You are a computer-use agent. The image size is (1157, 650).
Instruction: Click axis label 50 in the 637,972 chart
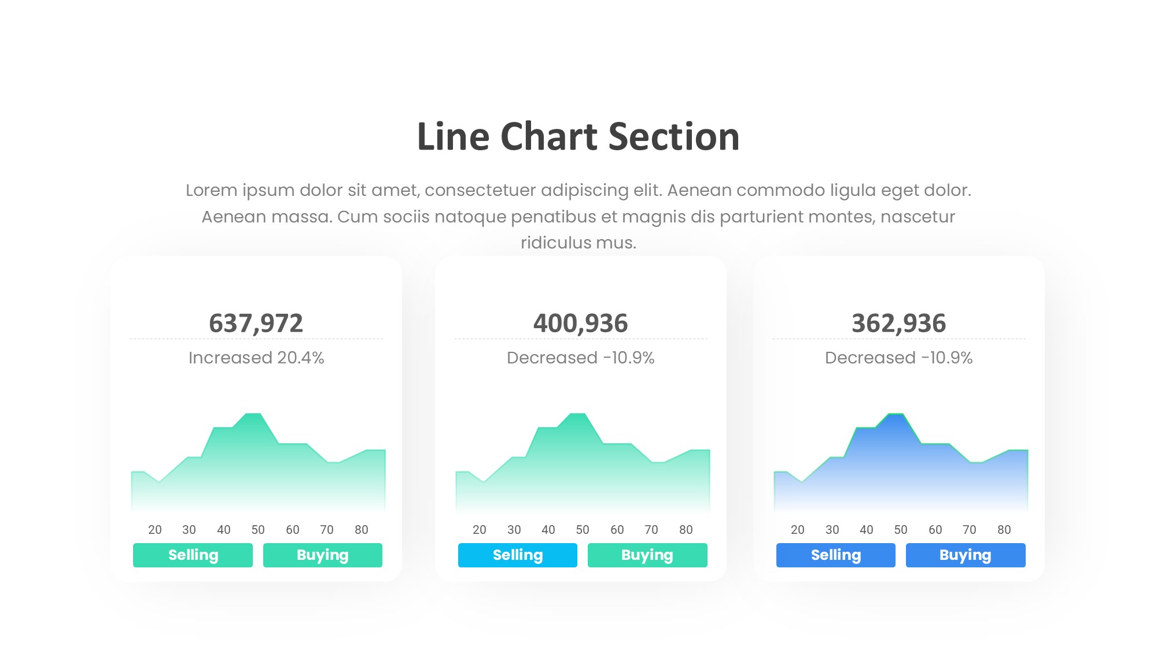point(258,530)
